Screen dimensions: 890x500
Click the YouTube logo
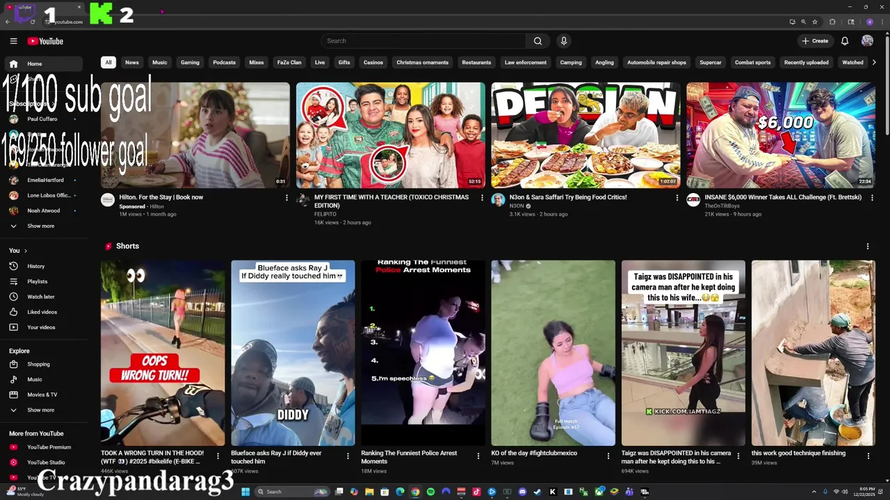(x=45, y=41)
